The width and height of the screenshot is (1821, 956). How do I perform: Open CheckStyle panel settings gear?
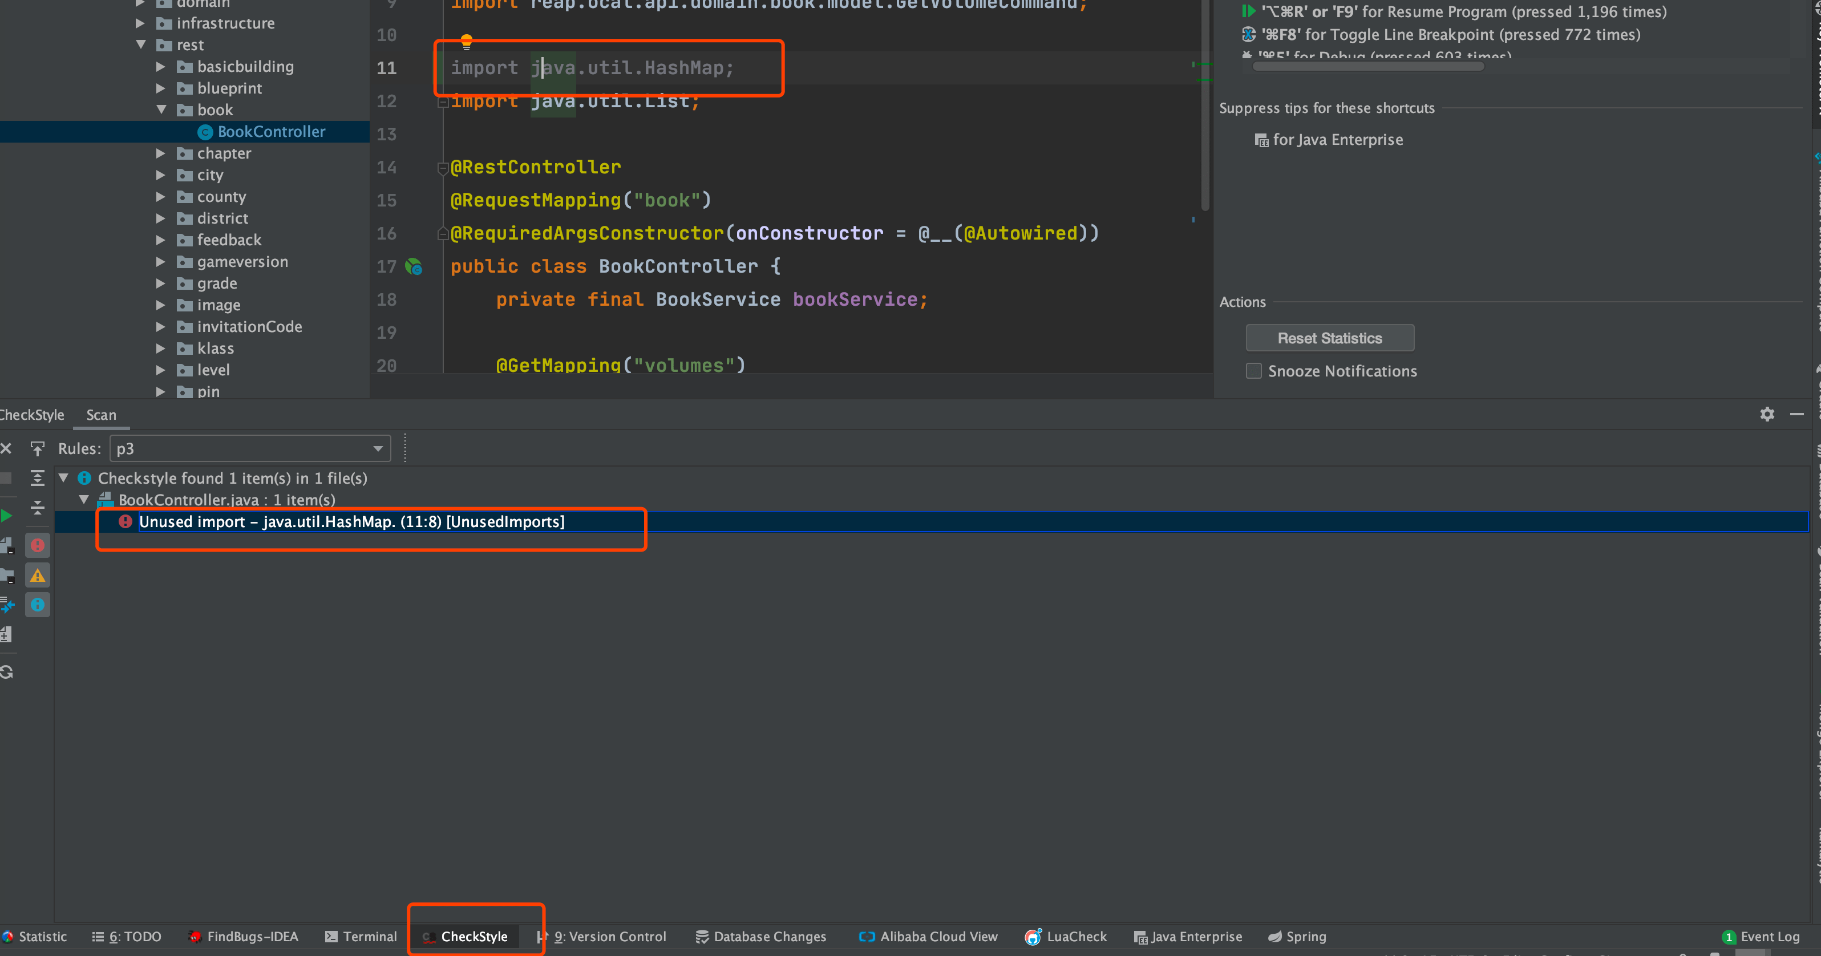(1767, 414)
